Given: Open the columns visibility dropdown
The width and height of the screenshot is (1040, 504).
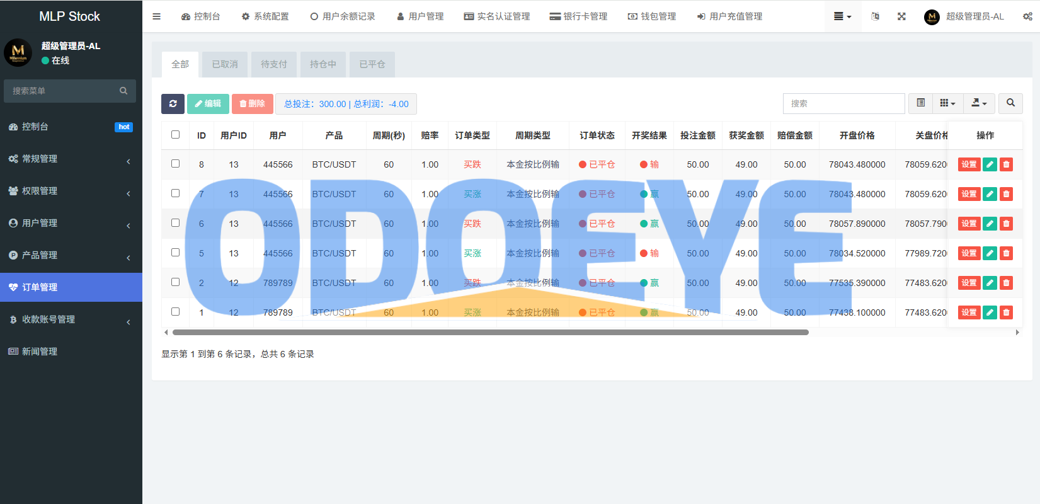Looking at the screenshot, I should 947,103.
